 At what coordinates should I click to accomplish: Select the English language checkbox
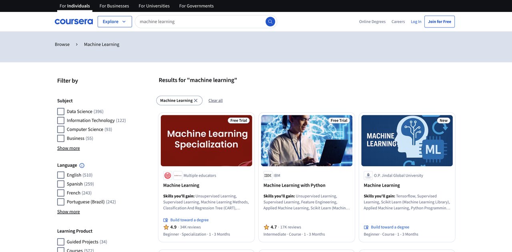pyautogui.click(x=61, y=175)
